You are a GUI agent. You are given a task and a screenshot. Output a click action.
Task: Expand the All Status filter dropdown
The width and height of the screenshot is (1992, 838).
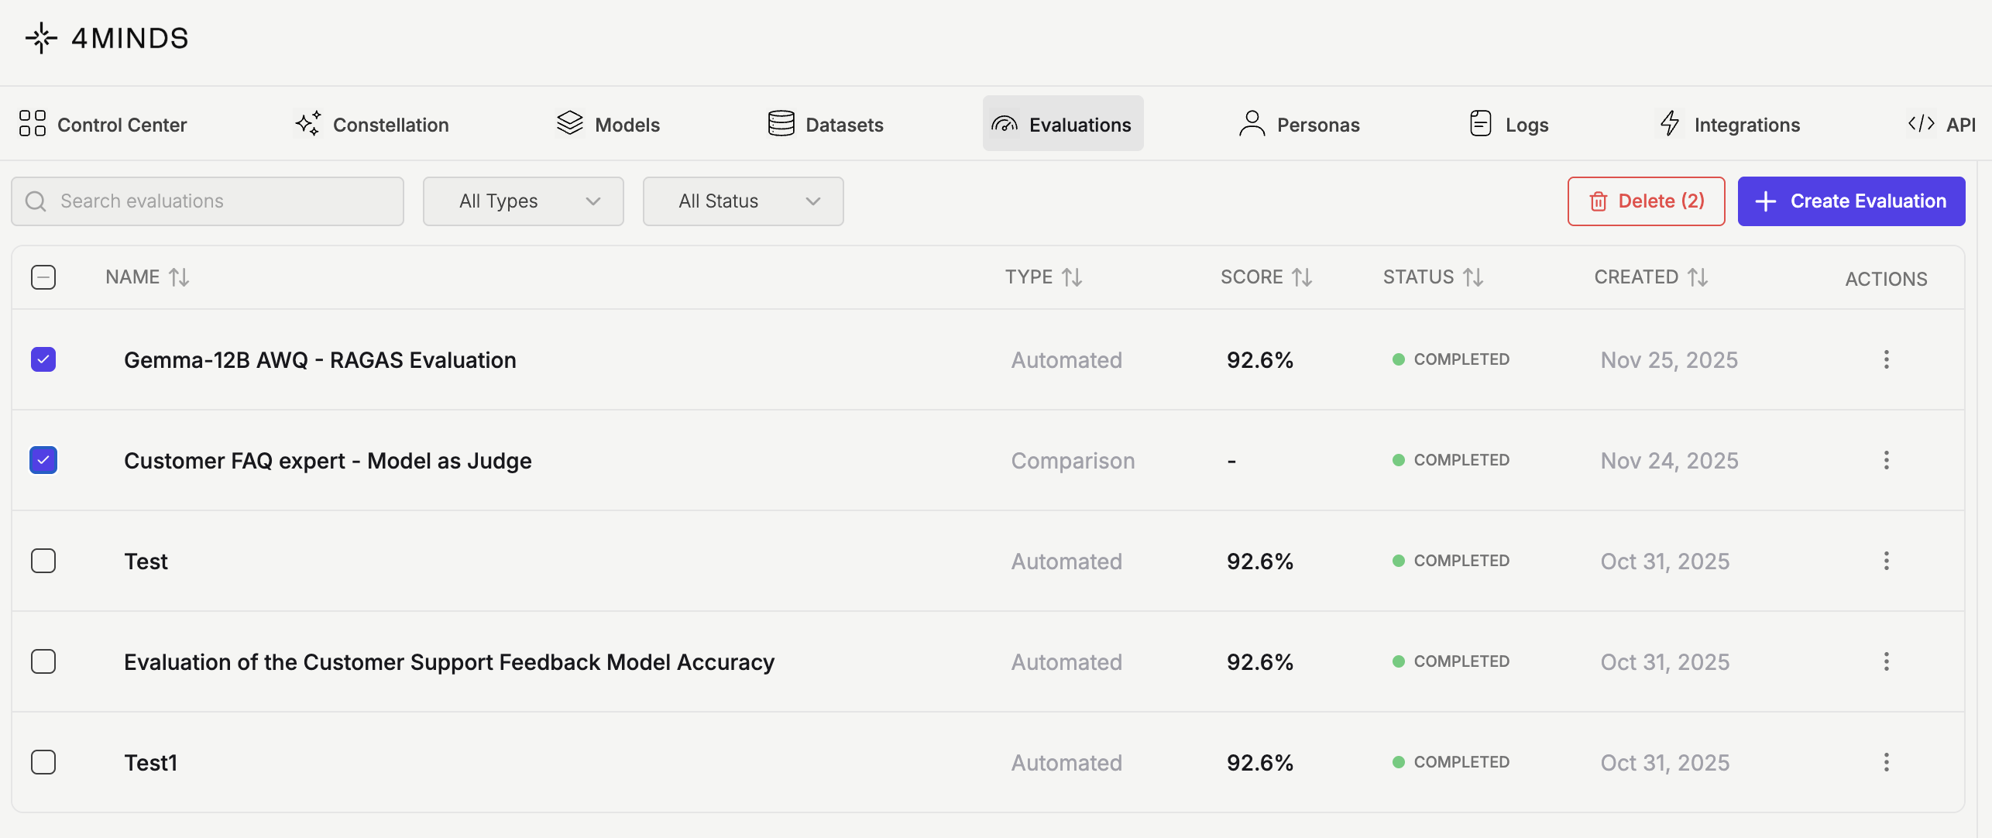pyautogui.click(x=743, y=201)
